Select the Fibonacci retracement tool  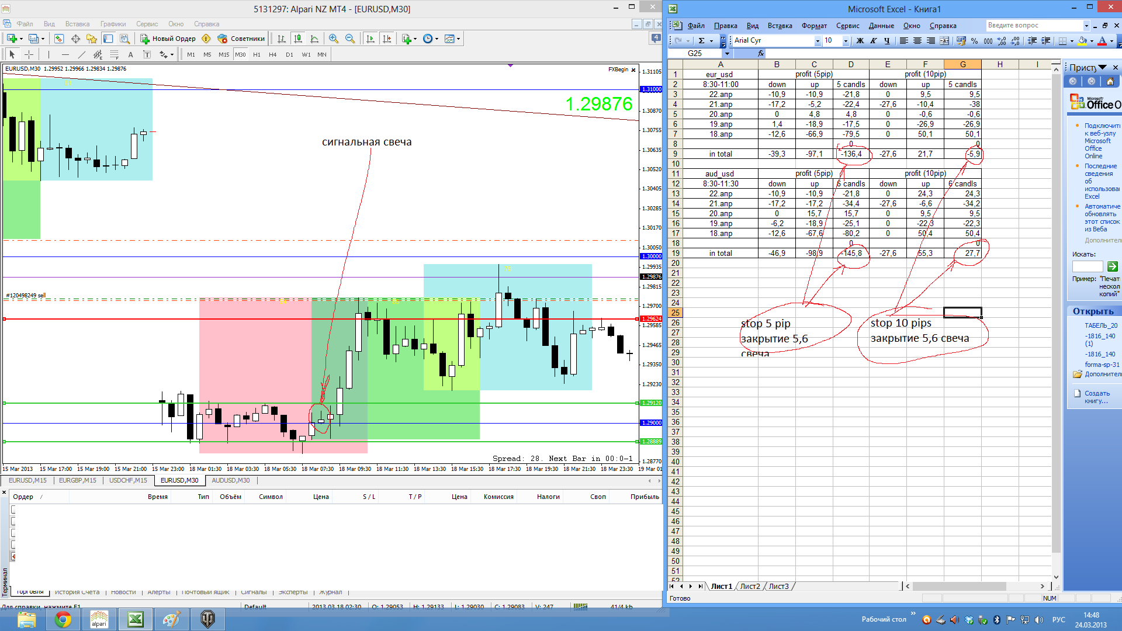tap(115, 54)
